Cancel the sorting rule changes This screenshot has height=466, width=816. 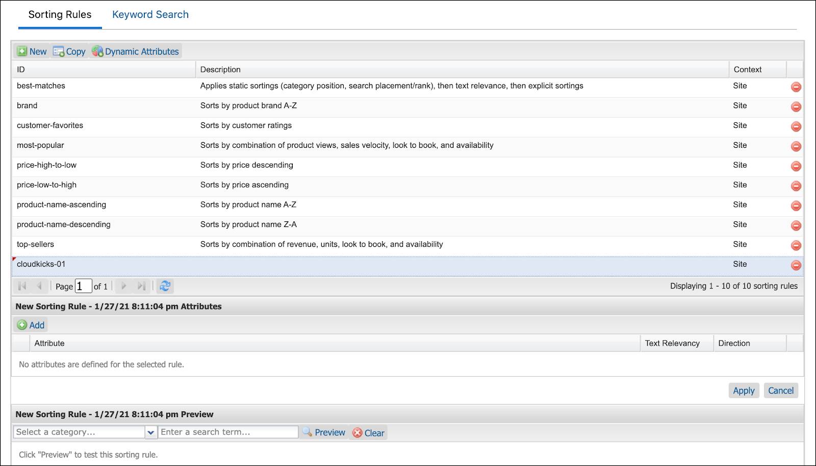[781, 391]
